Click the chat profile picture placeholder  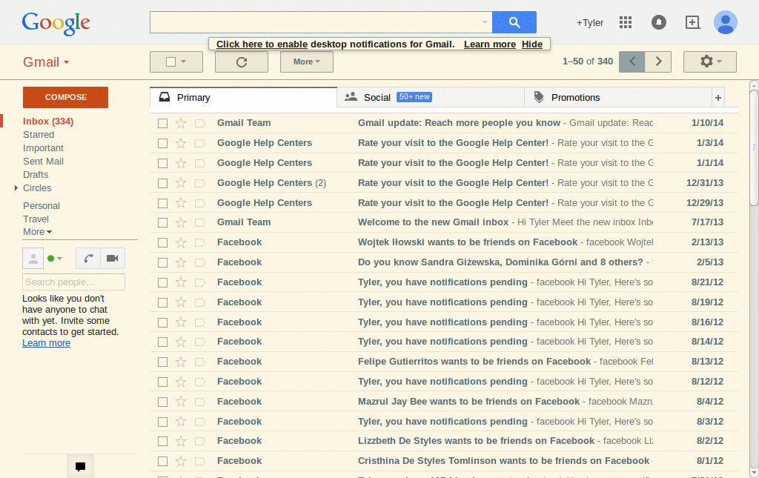[33, 259]
